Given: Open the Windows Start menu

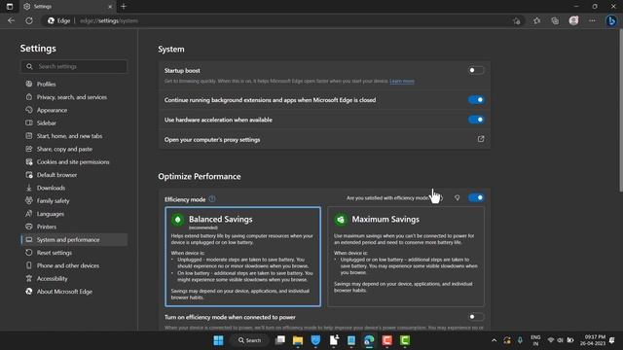Looking at the screenshot, I should tap(218, 340).
